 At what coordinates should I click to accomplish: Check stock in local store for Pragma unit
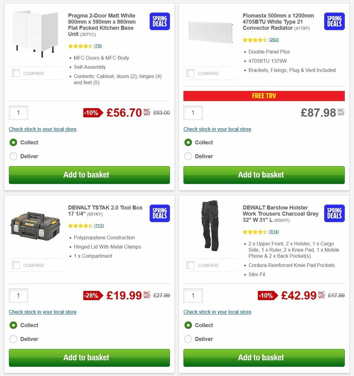(43, 129)
